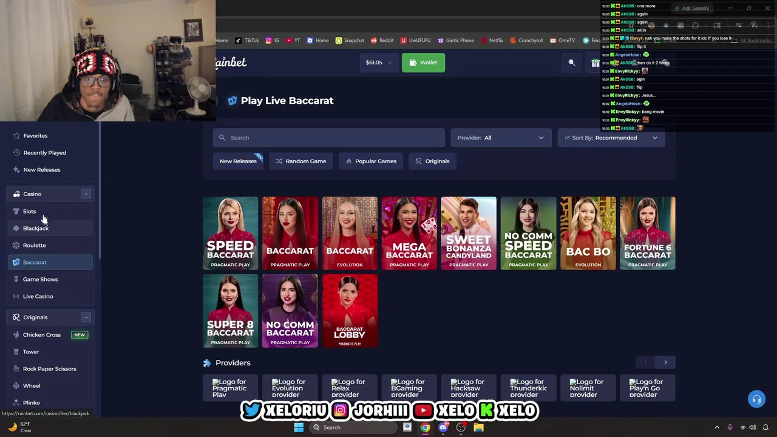Screen dimensions: 777x437
Task: Click the header search magnifier icon
Action: coord(571,63)
